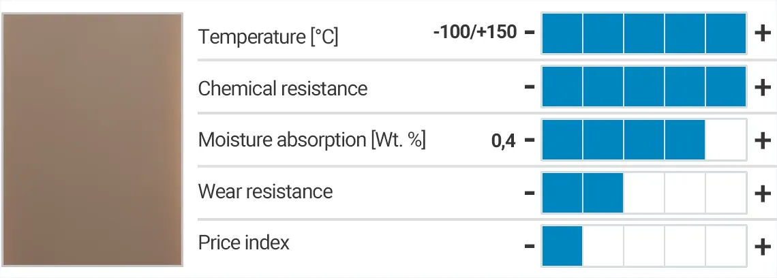777x278 pixels.
Task: Click the plus sign on Wear resistance row
Action: 763,194
